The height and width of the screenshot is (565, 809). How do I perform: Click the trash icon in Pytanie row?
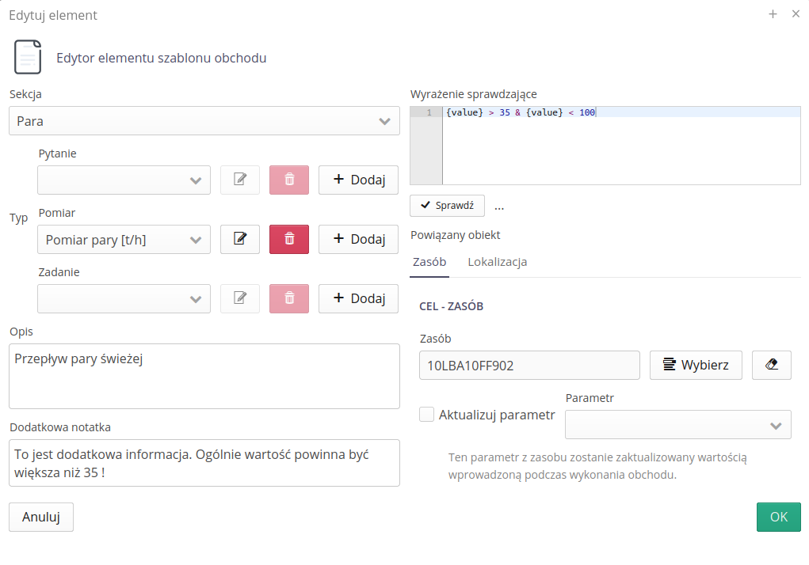click(289, 180)
